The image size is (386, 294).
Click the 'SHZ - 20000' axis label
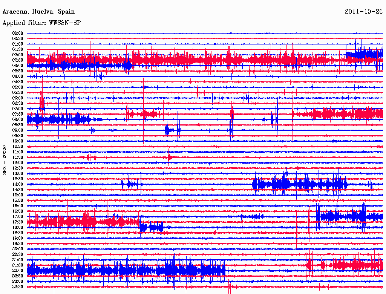coord(5,160)
